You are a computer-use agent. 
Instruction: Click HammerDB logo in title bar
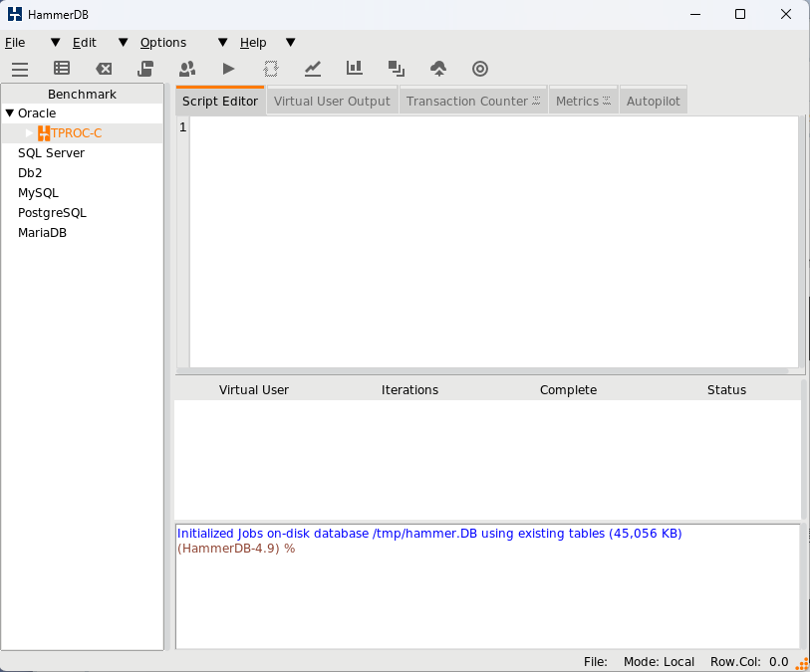[x=15, y=15]
